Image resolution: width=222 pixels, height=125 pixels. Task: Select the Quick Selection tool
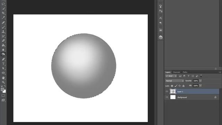3,8
